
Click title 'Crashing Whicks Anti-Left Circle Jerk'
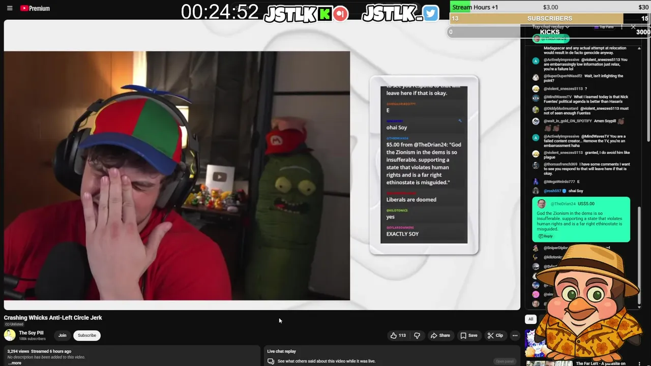pyautogui.click(x=53, y=318)
